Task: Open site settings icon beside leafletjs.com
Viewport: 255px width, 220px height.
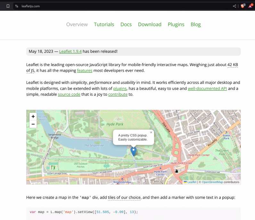Action: (x=17, y=6)
